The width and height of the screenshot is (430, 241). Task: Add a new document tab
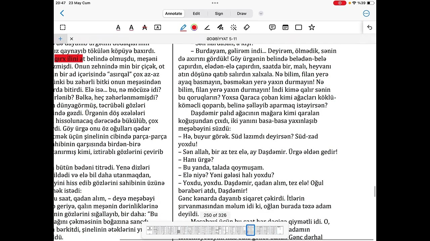pos(60,39)
